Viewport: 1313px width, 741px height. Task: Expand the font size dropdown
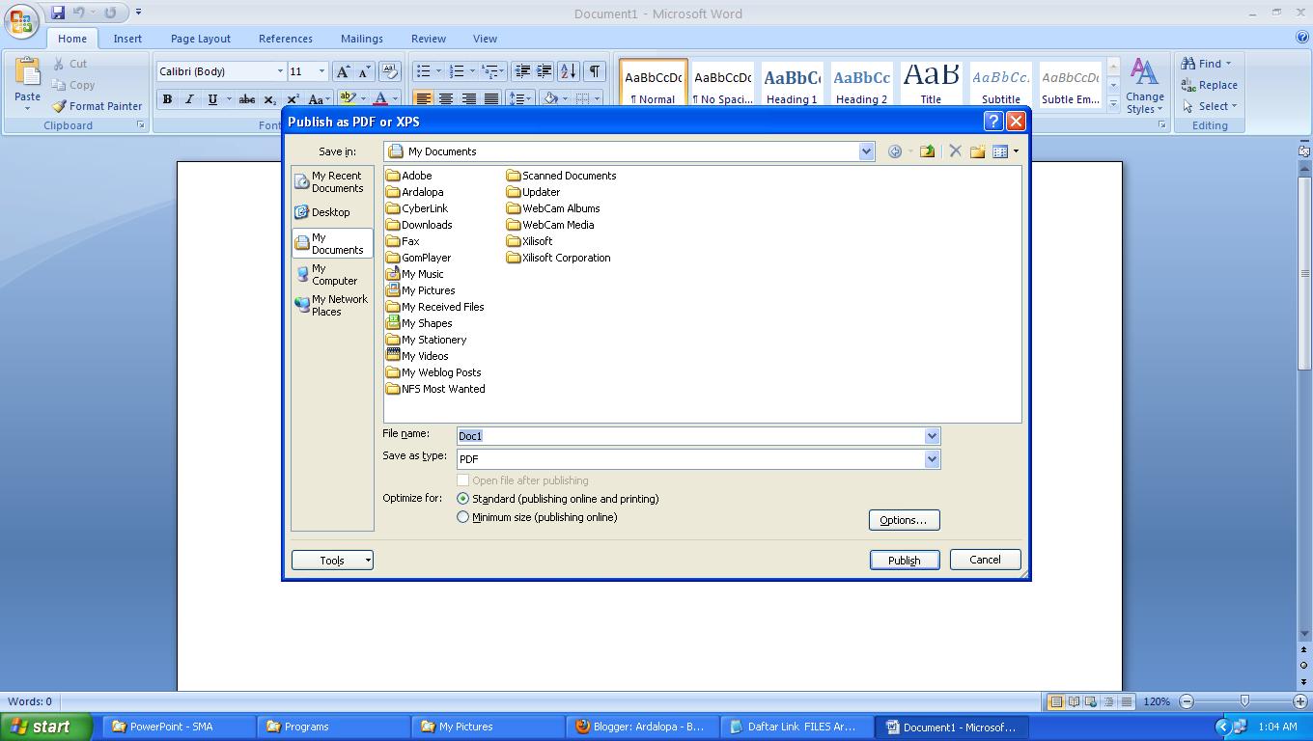click(321, 71)
